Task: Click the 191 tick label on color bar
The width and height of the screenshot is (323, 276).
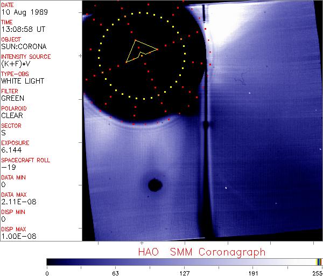Action: point(253,273)
